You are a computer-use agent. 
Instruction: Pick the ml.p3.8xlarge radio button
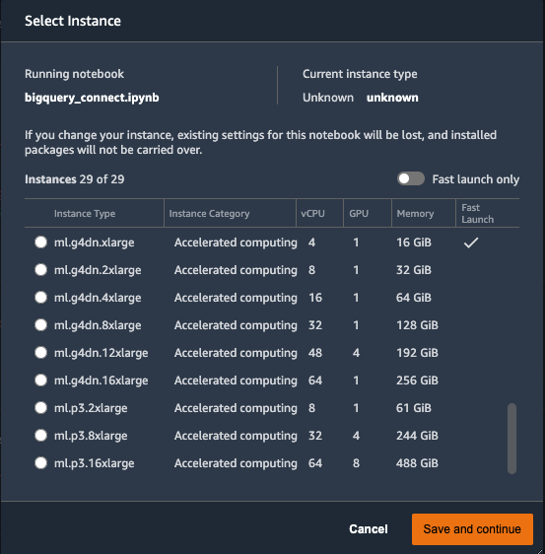coord(41,436)
